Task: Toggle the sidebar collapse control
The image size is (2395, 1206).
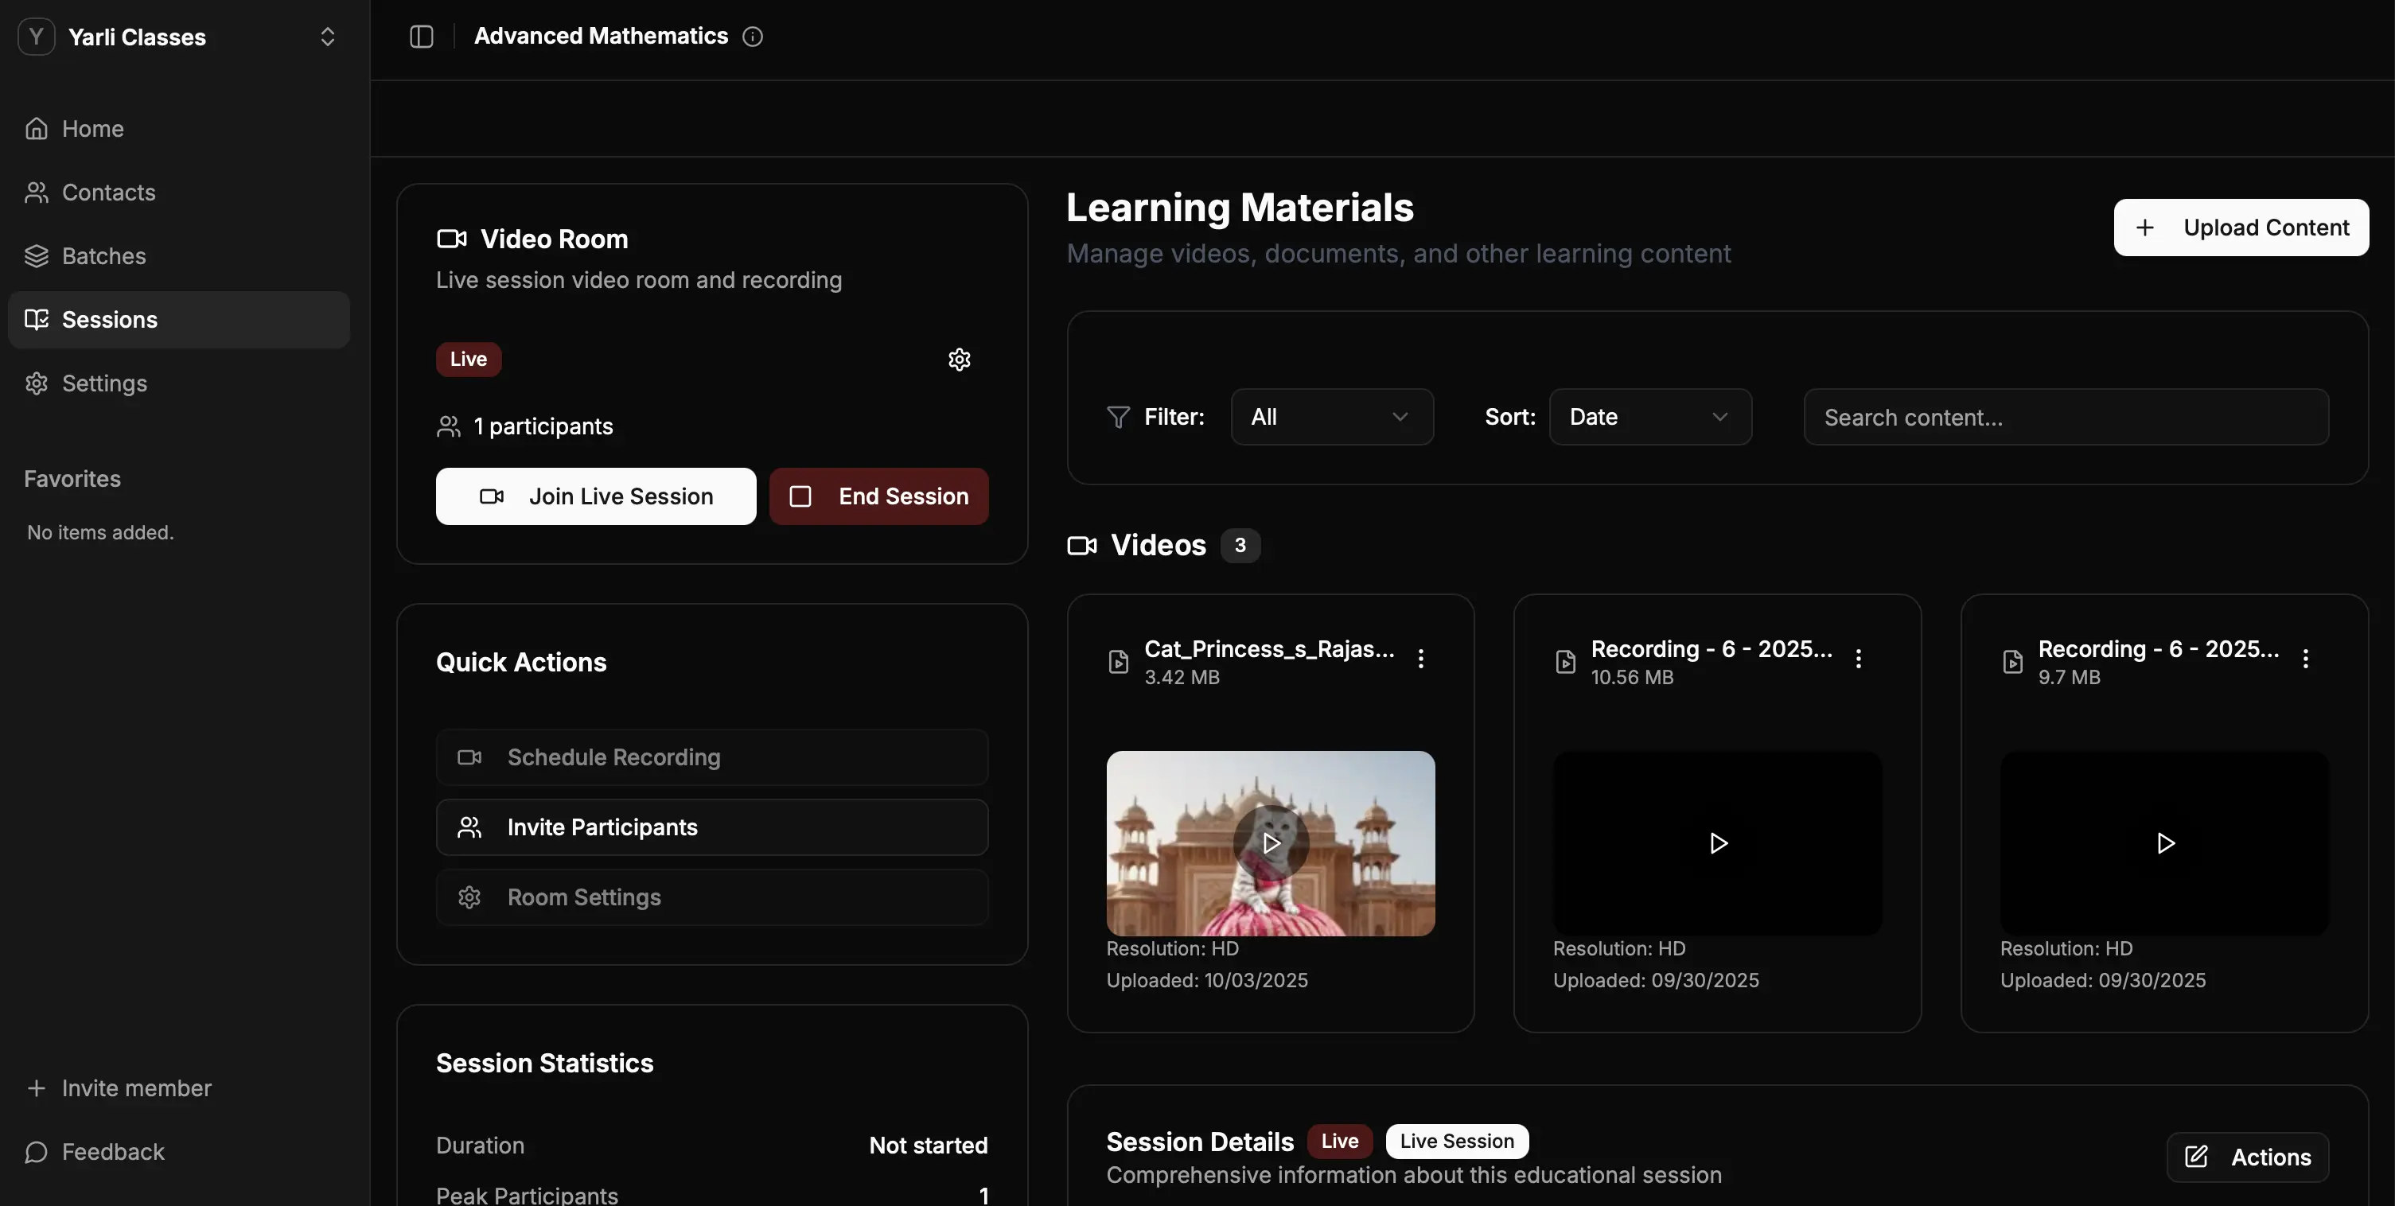Action: tap(421, 37)
